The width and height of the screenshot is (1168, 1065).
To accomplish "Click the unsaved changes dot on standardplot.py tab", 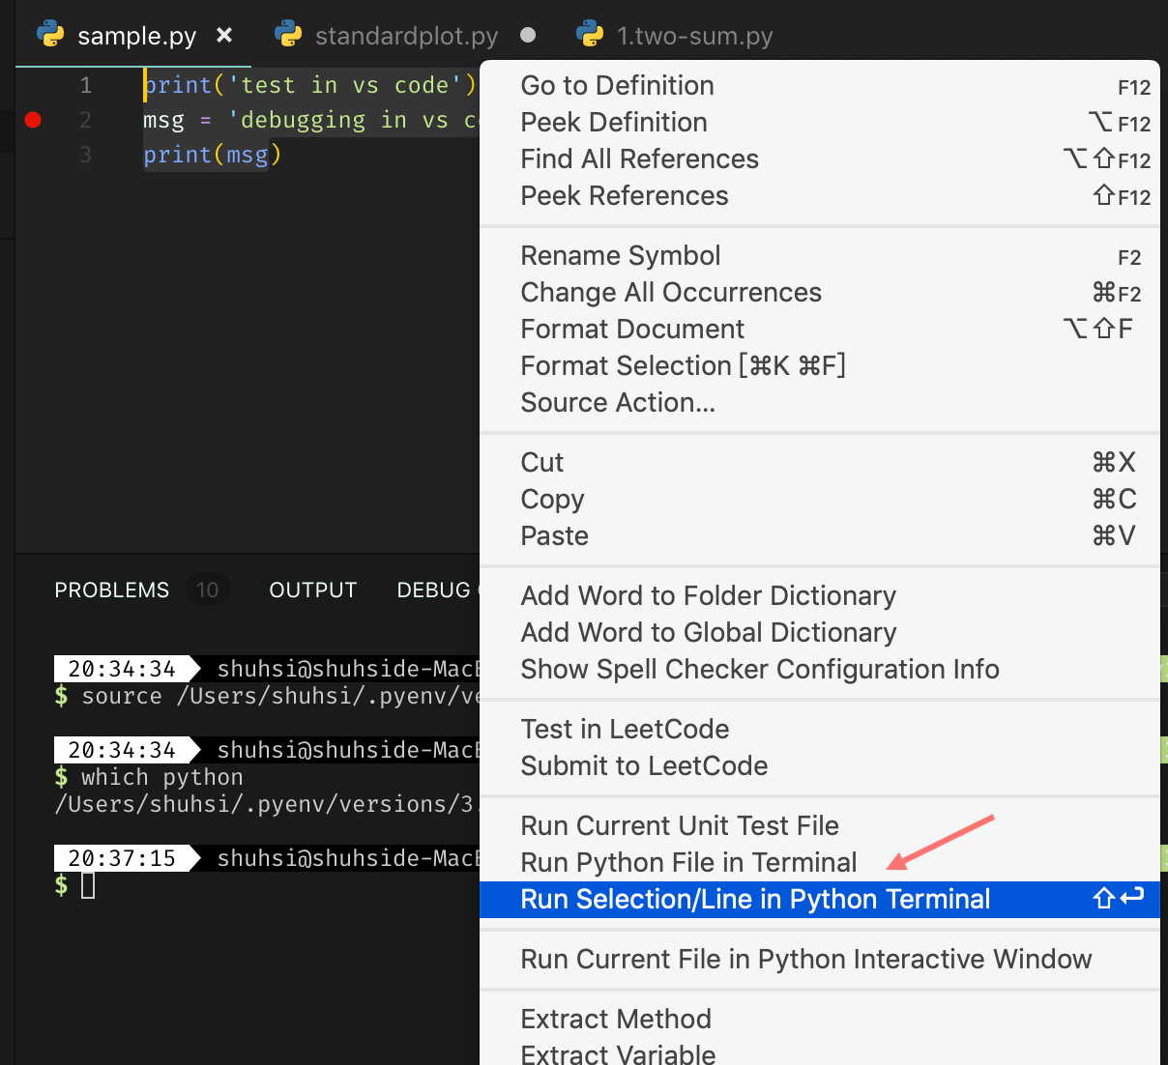I will click(528, 35).
